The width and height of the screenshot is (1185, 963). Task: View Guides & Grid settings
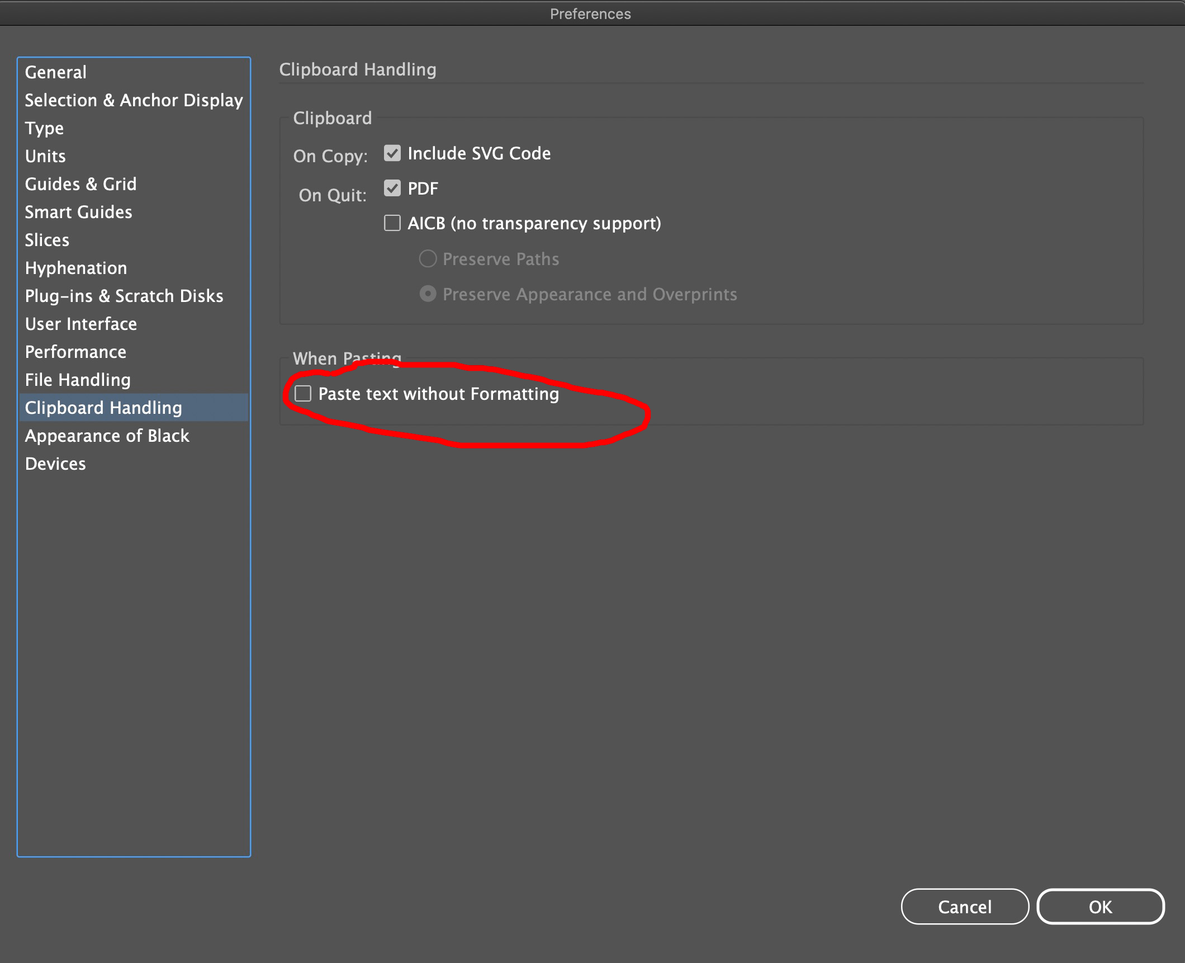point(80,184)
